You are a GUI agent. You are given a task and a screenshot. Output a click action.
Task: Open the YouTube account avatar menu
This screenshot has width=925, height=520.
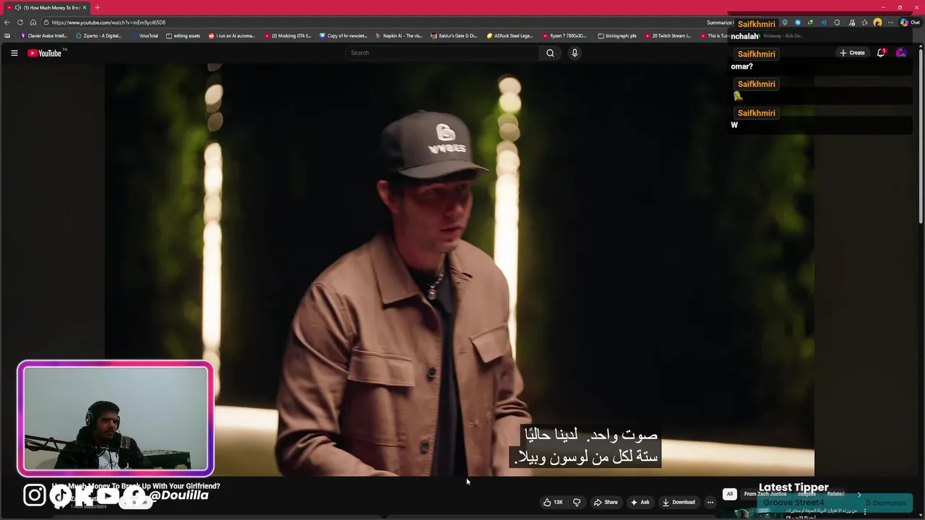coord(901,53)
